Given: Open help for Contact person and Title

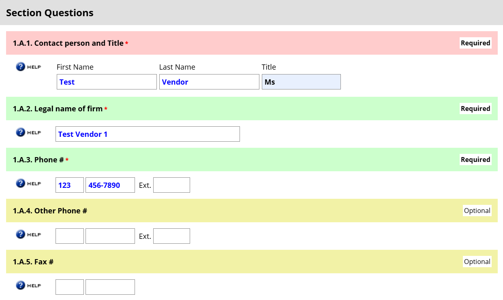Looking at the screenshot, I should pyautogui.click(x=28, y=67).
